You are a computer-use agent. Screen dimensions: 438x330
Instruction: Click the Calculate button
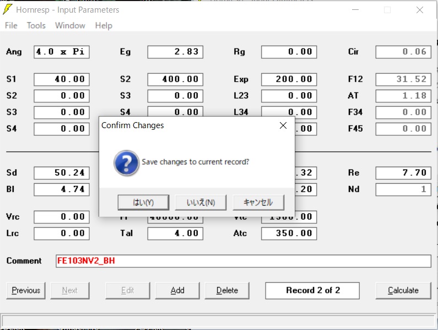pyautogui.click(x=403, y=290)
